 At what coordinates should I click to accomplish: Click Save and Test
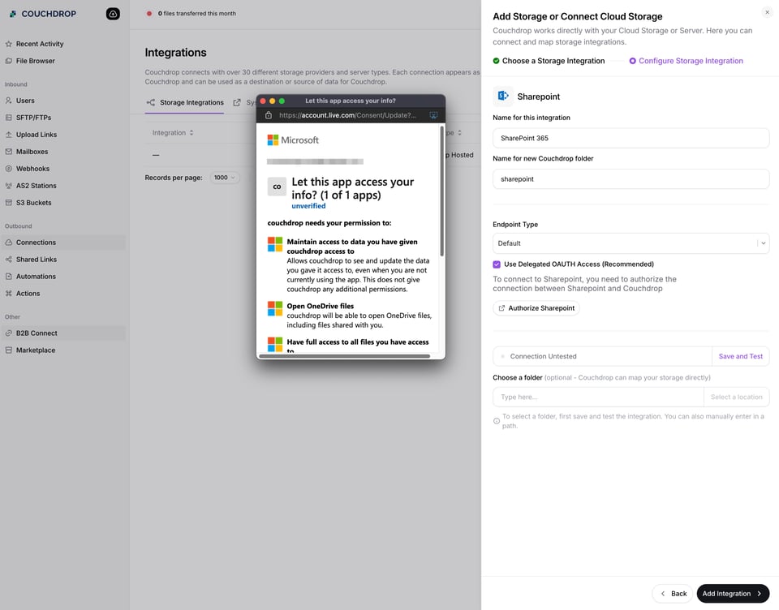740,356
